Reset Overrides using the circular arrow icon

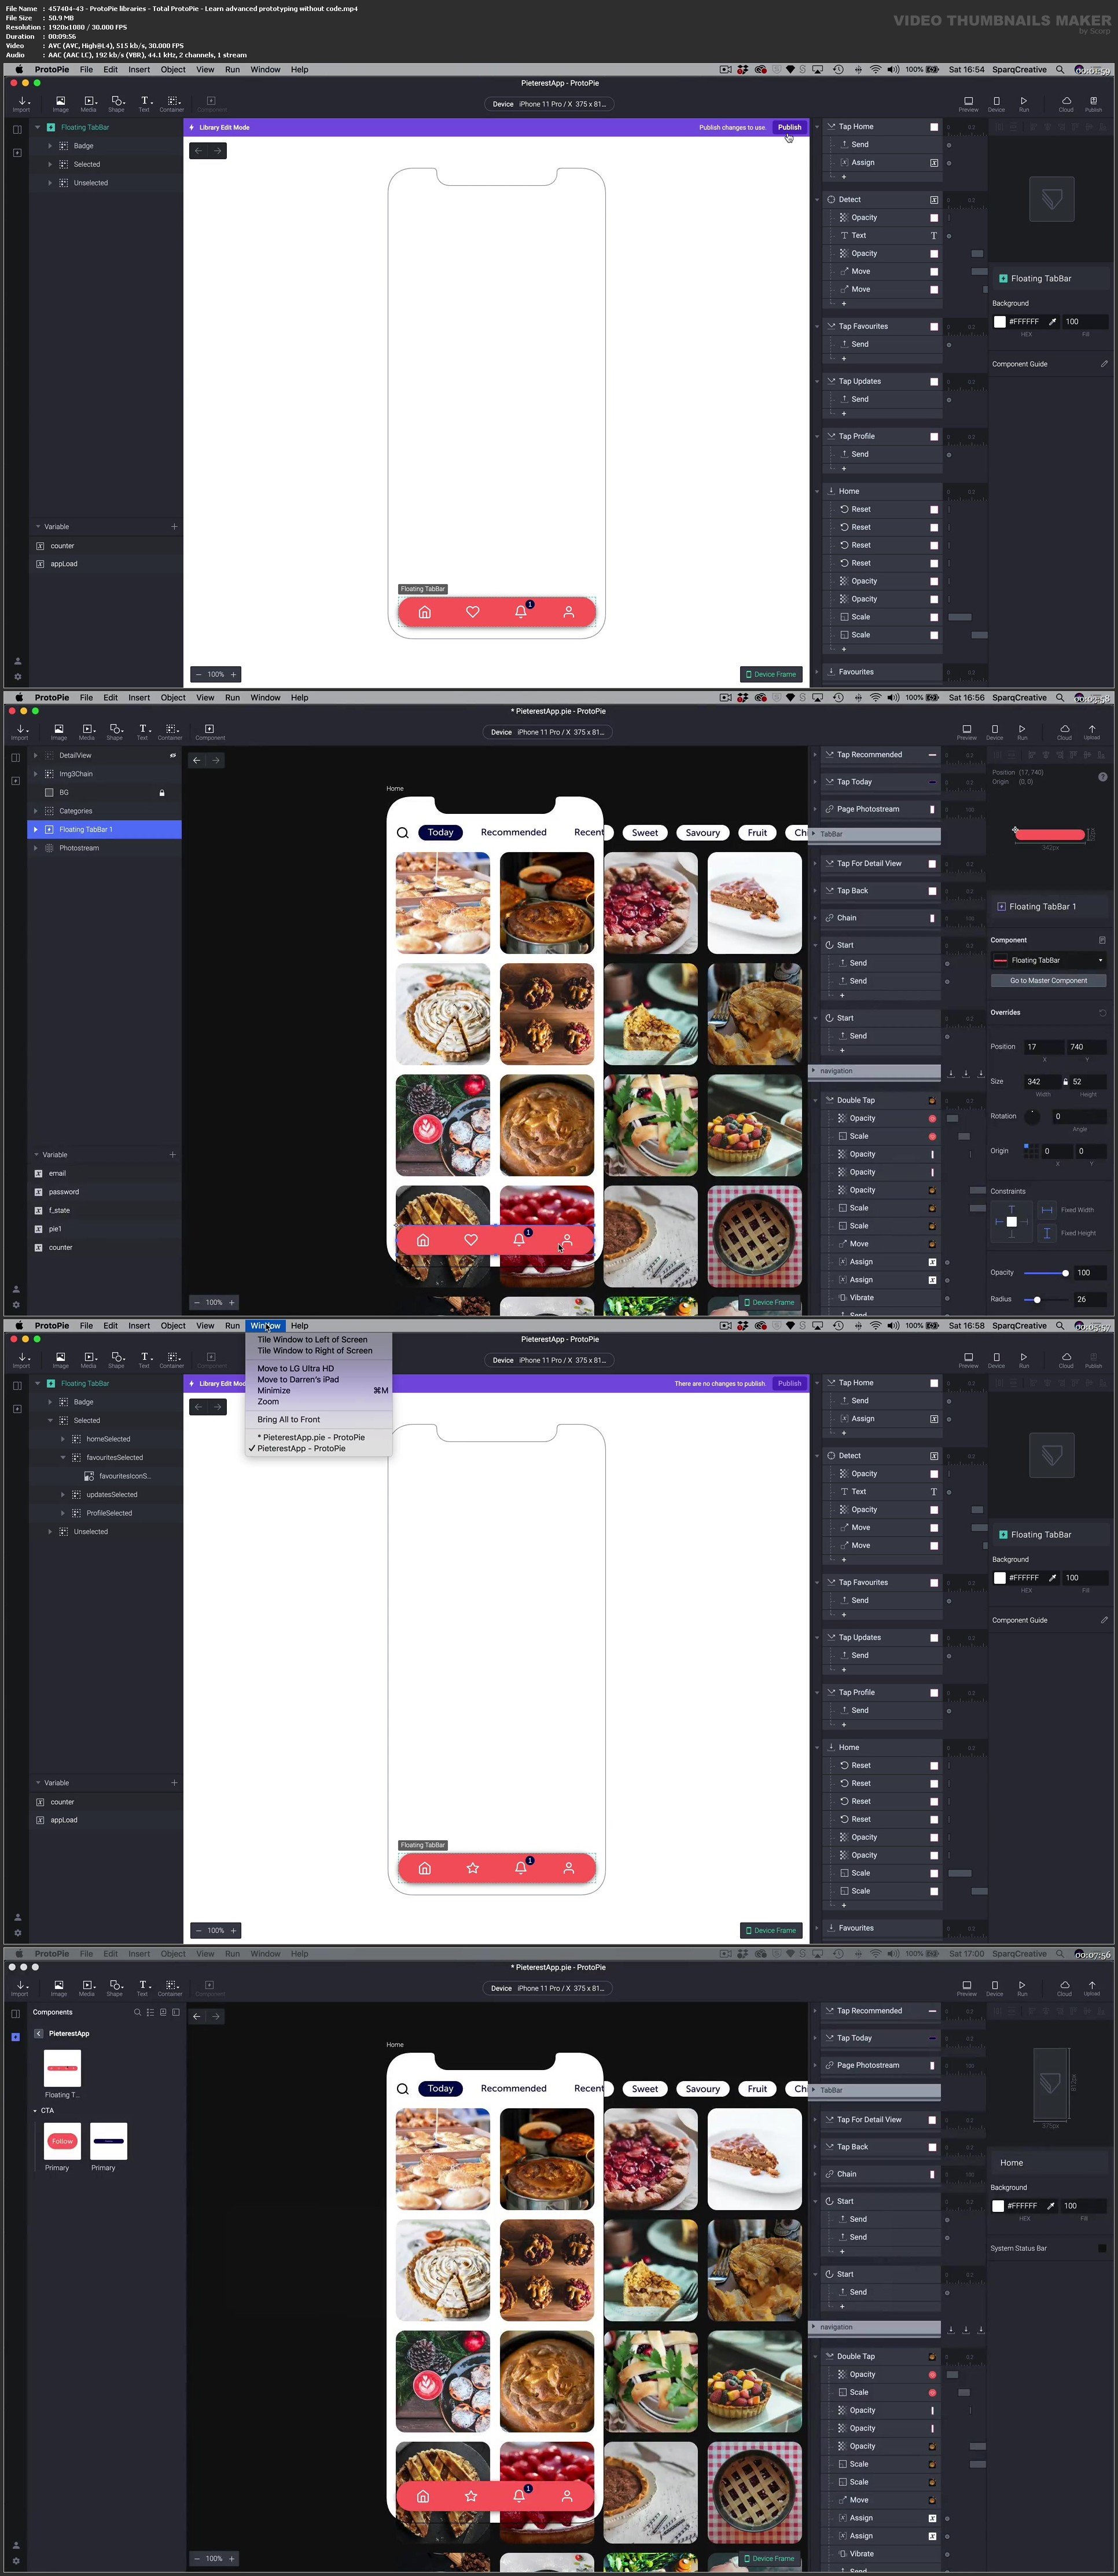pos(1102,1012)
